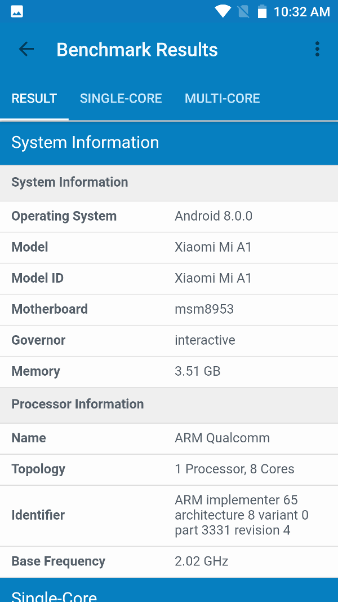
Task: Tap the Governor interactive row
Action: (169, 340)
